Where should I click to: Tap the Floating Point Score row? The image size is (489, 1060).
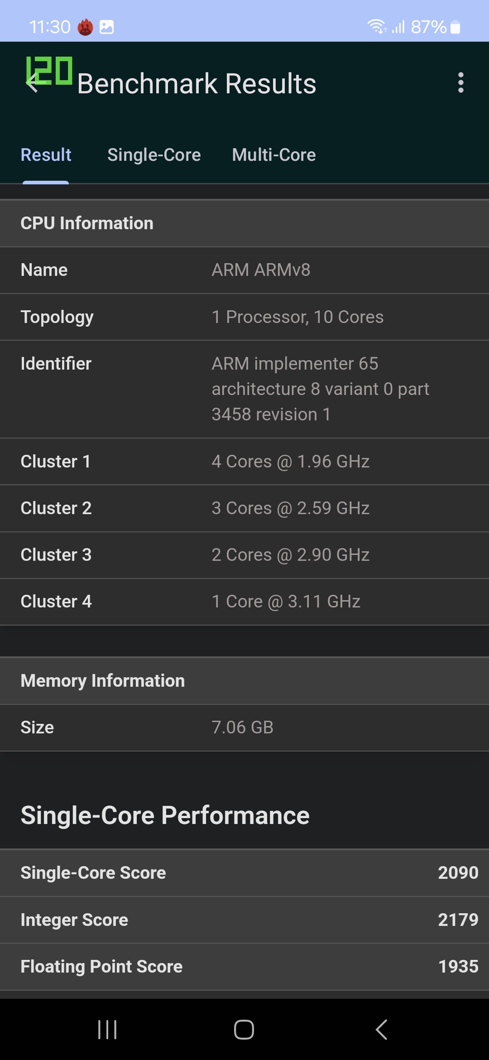244,967
